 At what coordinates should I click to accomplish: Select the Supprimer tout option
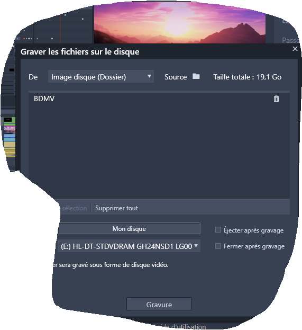point(117,208)
